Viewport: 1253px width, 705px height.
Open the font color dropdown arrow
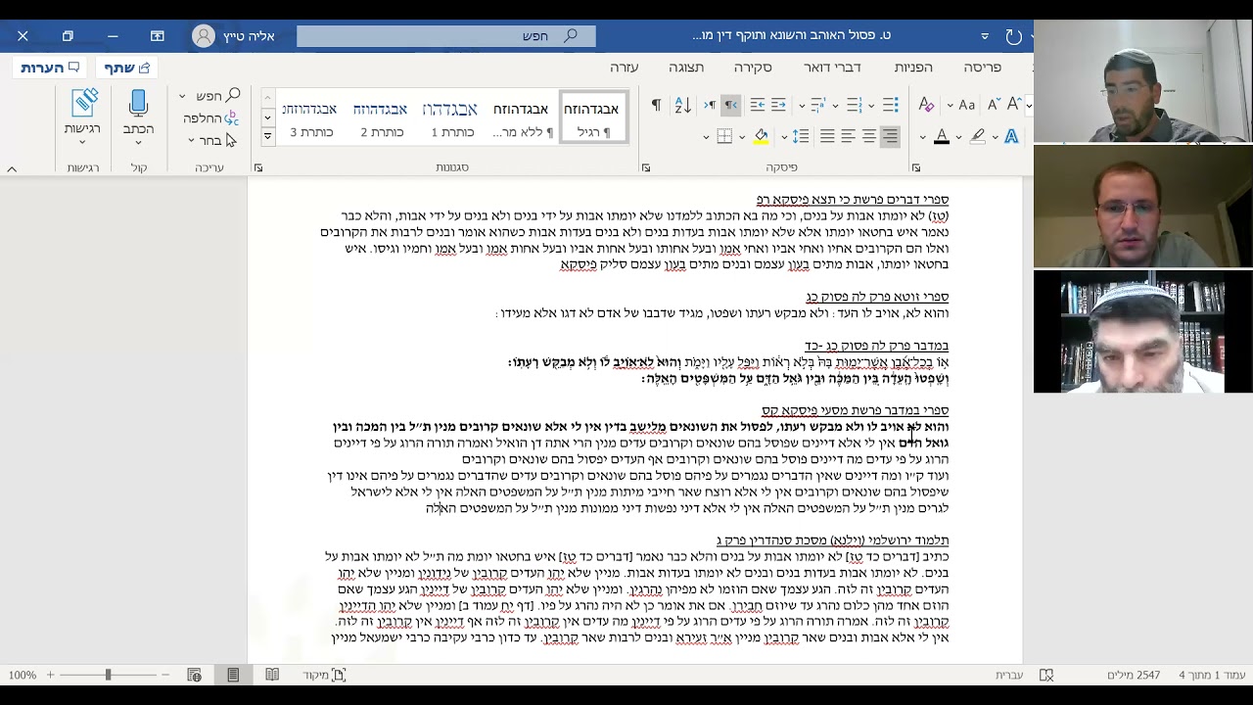tap(923, 137)
